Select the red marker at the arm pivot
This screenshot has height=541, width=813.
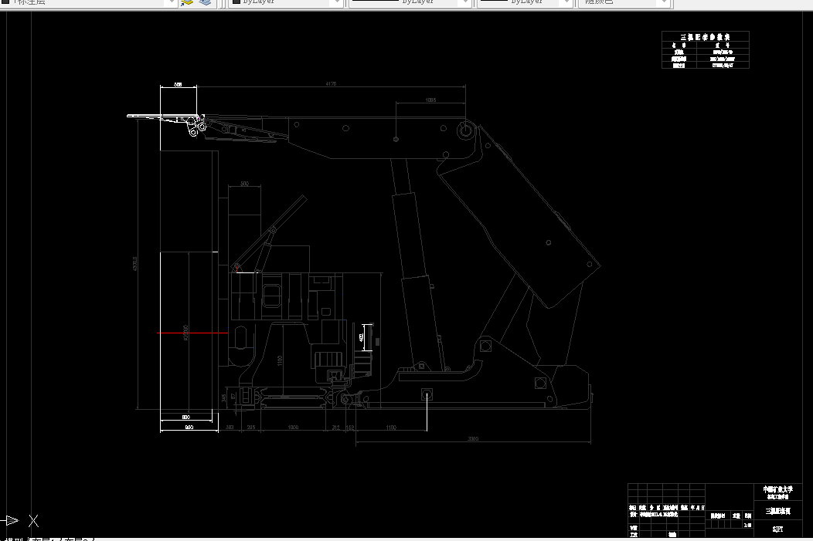click(x=237, y=268)
